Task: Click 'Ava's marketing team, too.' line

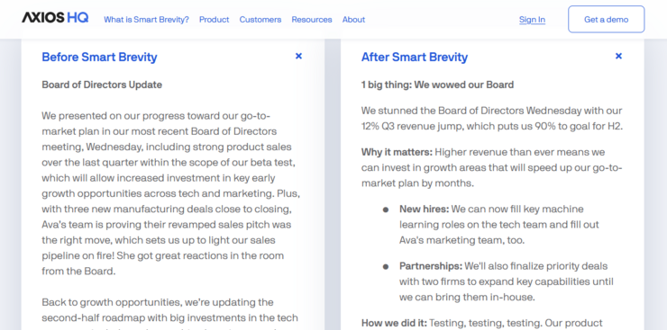Action: (x=462, y=240)
